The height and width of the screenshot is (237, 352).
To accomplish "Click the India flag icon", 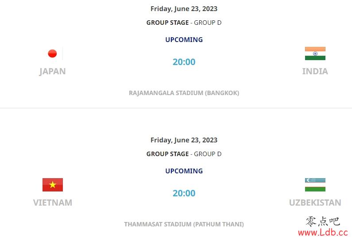I will coord(315,54).
